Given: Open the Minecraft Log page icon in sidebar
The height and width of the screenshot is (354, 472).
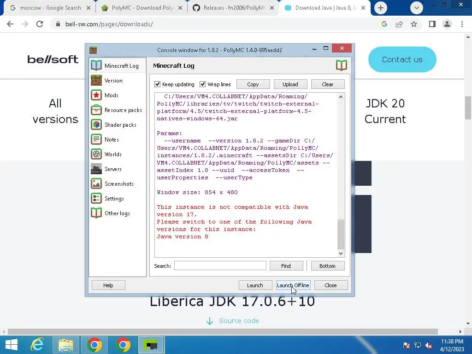Looking at the screenshot, I should [x=96, y=65].
